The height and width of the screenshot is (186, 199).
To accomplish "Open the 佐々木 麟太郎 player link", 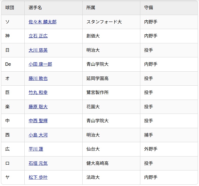I will tap(42, 22).
